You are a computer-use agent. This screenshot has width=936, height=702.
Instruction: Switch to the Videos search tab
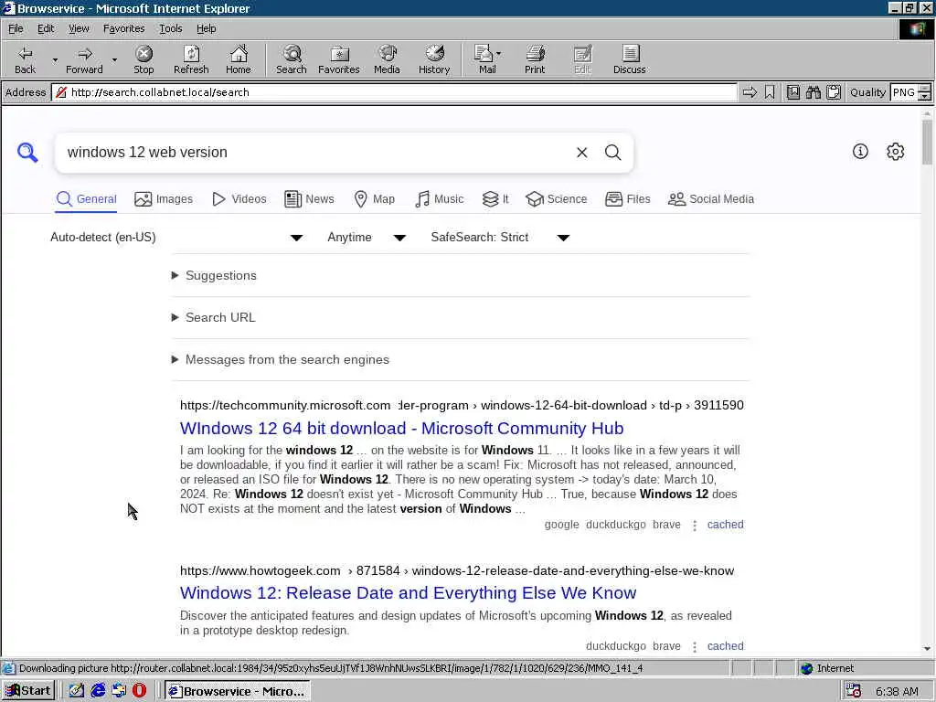tap(239, 198)
